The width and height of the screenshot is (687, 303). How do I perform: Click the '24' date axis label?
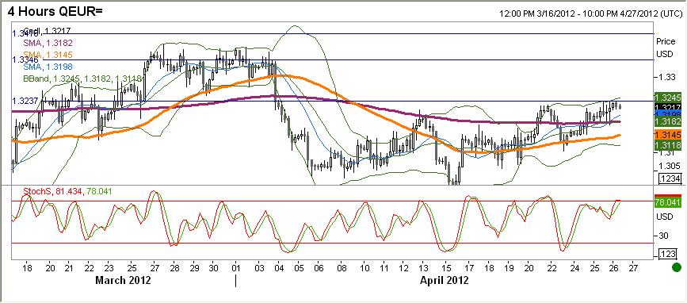point(575,267)
